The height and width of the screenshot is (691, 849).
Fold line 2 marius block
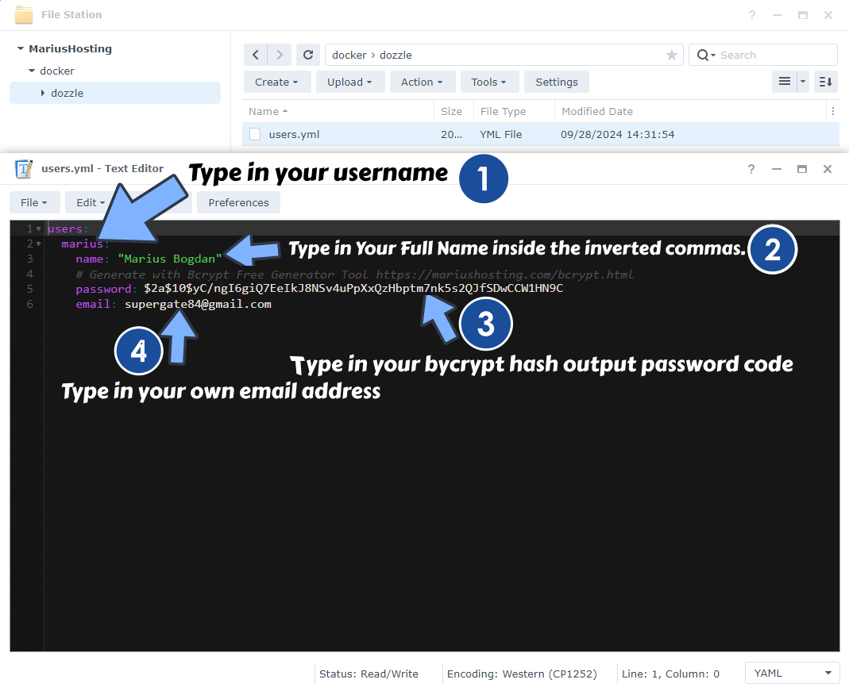(x=38, y=244)
